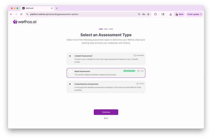This screenshot has width=212, height=139.
Task: Click the lightning bolt Rapid Assessment icon
Action: click(70, 71)
